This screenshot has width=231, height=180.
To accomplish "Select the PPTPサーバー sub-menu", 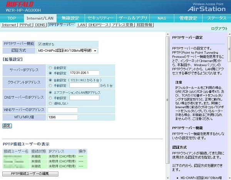I will tap(62, 25).
